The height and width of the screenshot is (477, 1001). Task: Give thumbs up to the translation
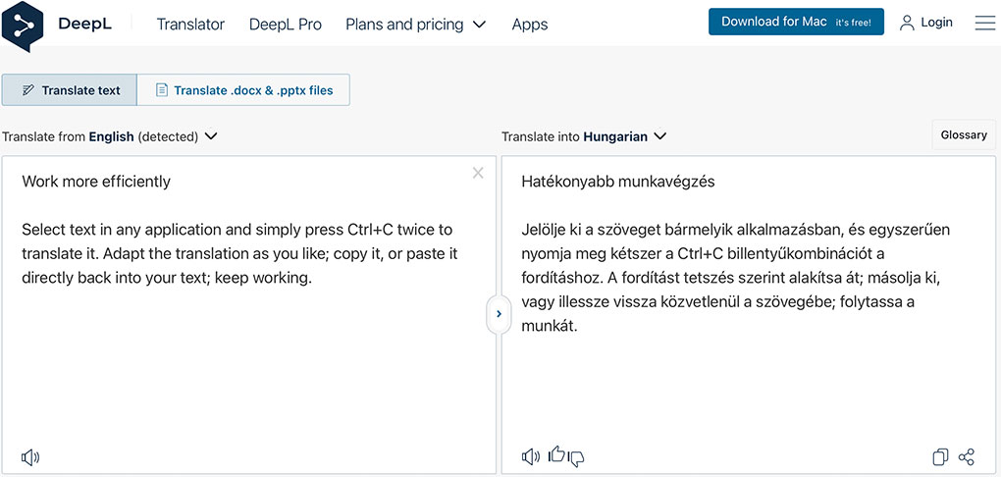(x=556, y=454)
